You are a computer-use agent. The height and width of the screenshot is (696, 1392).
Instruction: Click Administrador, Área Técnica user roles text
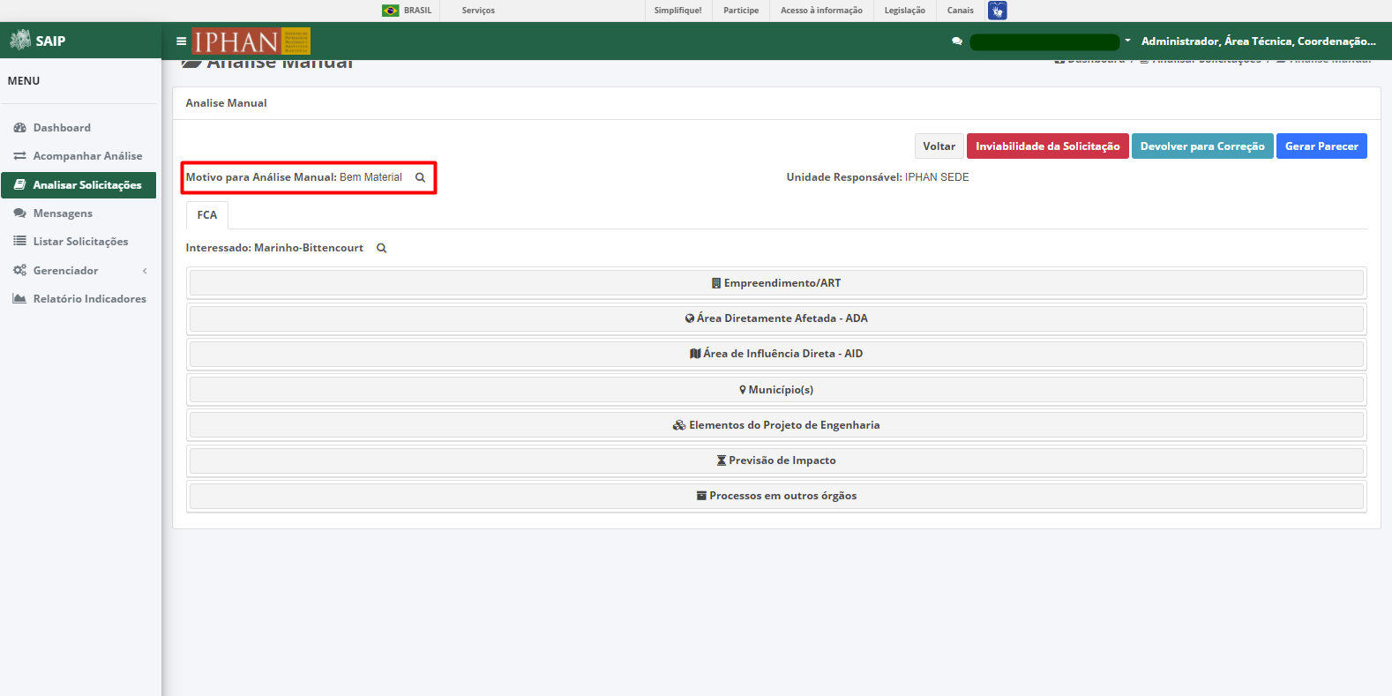tap(1259, 41)
